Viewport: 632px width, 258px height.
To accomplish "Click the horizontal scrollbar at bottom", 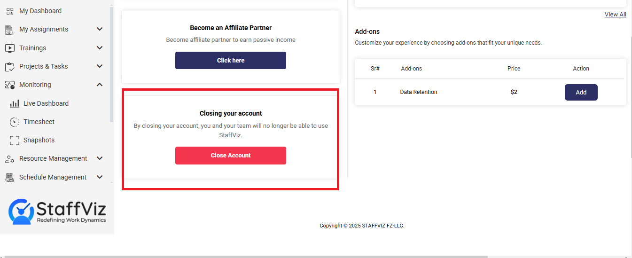I will pos(246,257).
